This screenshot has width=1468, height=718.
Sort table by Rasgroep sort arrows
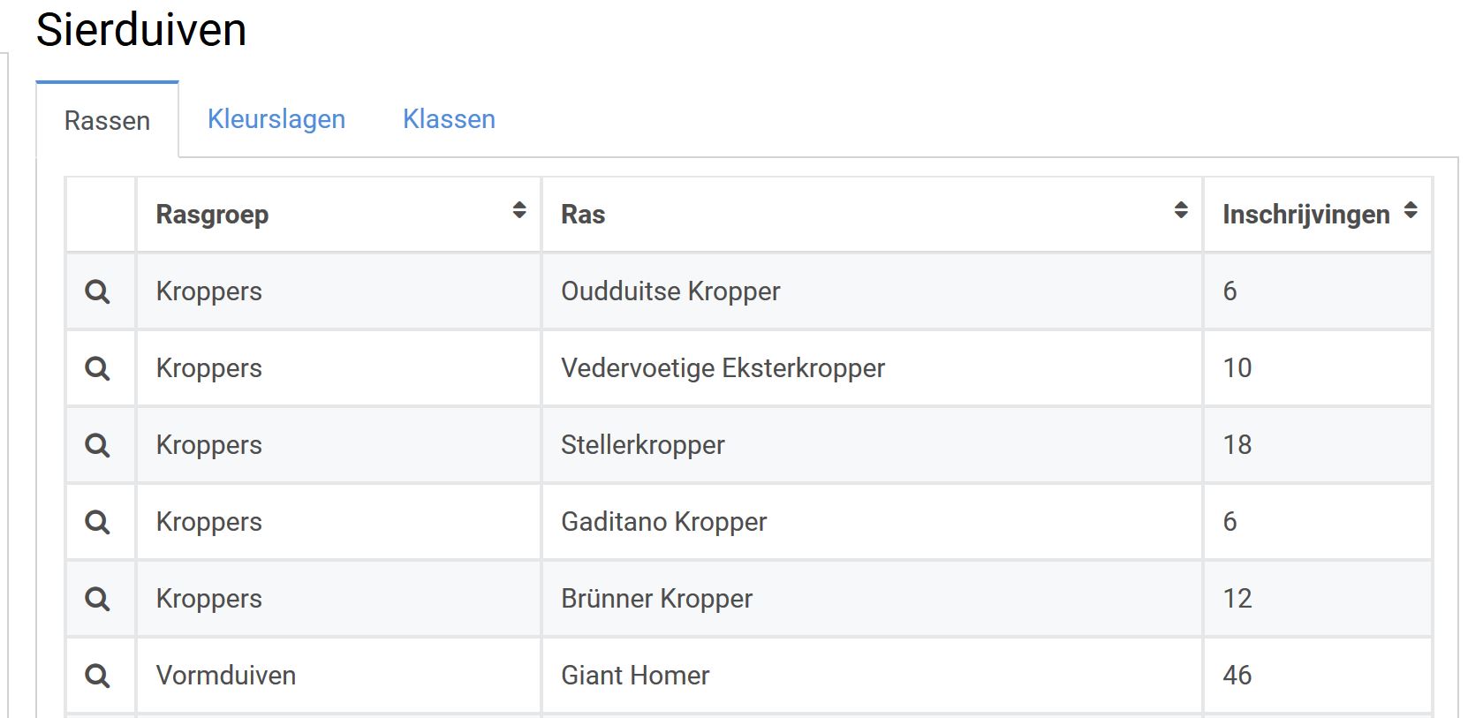pyautogui.click(x=519, y=210)
